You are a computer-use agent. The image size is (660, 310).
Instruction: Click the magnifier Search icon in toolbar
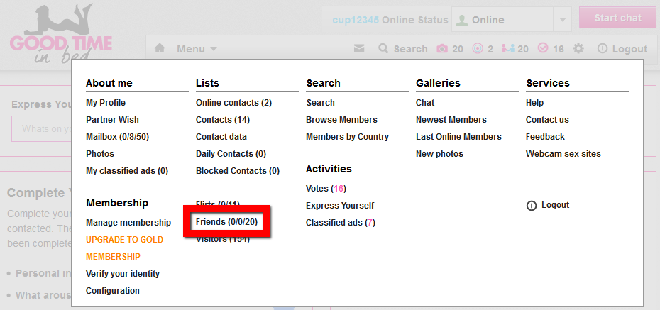[x=384, y=49]
